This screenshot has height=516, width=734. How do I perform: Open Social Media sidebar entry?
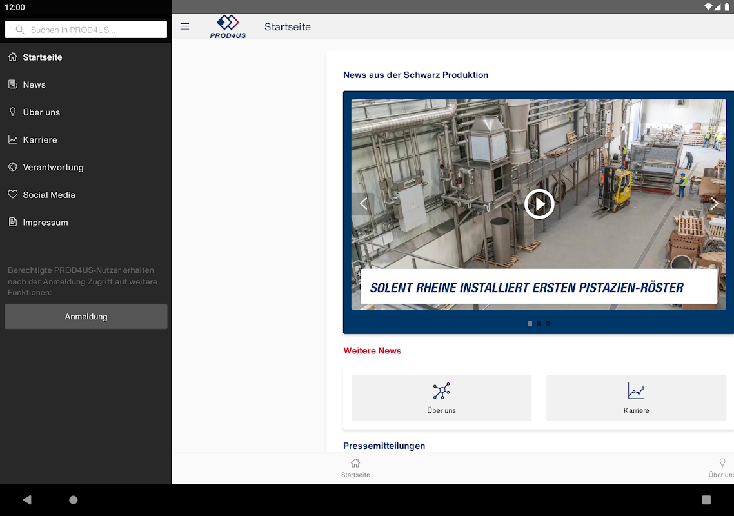[x=49, y=195]
